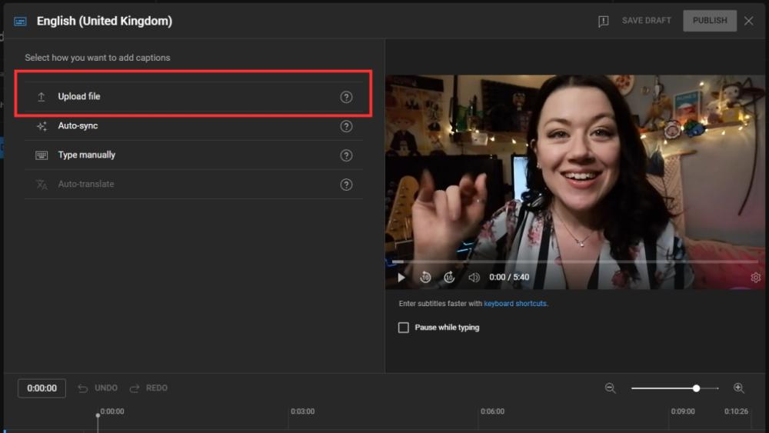Screen dimensions: 769x433
Task: Click the English (United Kingdom) title
Action: pos(105,21)
